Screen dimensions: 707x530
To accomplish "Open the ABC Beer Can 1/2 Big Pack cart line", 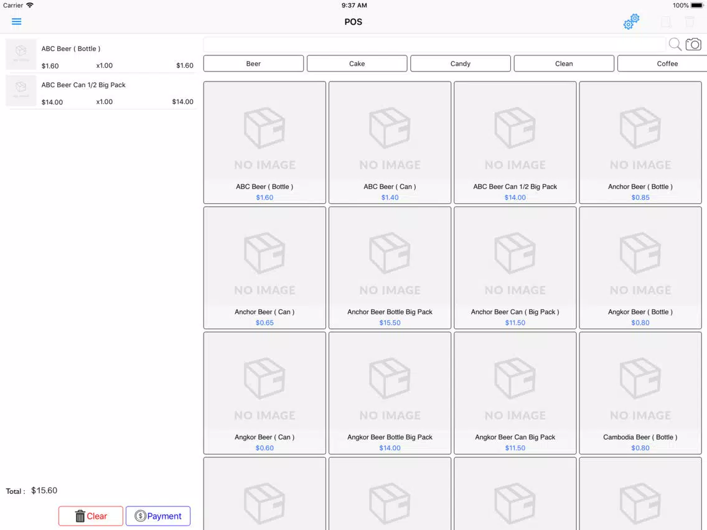I will (100, 91).
